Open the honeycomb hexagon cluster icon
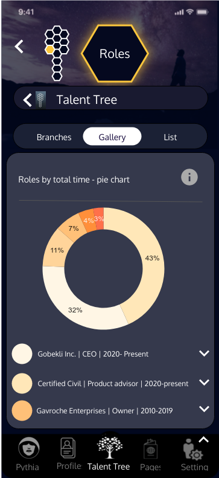This screenshot has width=219, height=478. pyautogui.click(x=57, y=53)
